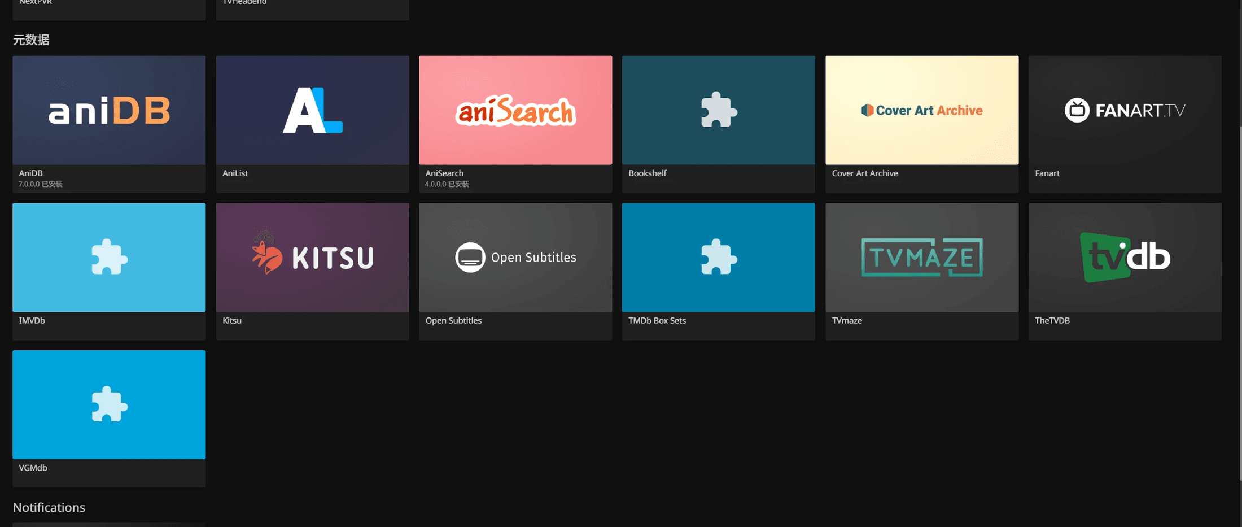Click the Open Subtitles name label
Image resolution: width=1242 pixels, height=527 pixels.
pos(453,320)
